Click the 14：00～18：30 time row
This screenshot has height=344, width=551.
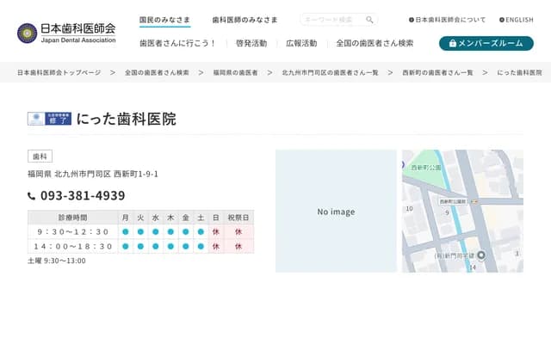[x=140, y=247]
